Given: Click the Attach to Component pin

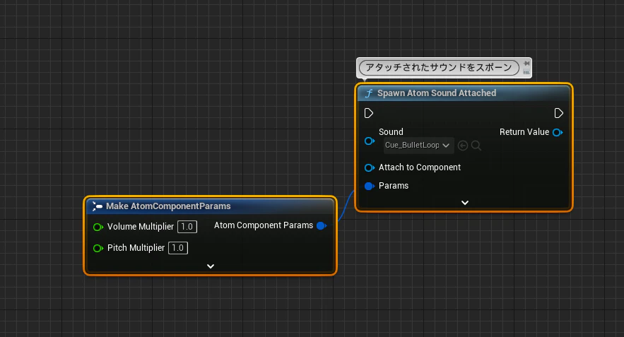Looking at the screenshot, I should point(370,167).
